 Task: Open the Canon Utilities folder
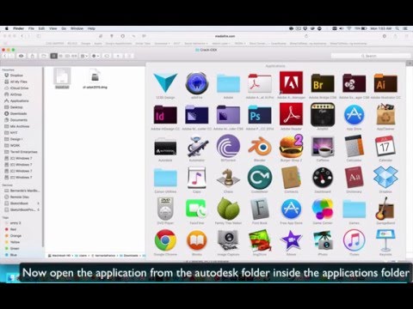(165, 178)
